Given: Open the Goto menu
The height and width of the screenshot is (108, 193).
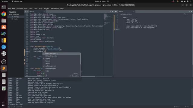Looking at the screenshot, I should pyautogui.click(x=36, y=9).
